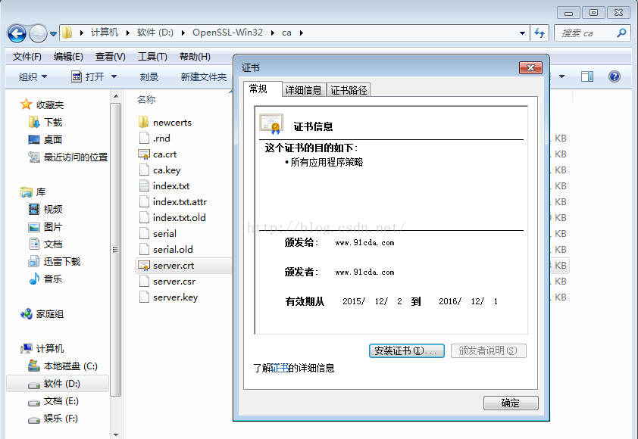Screen dimensions: 638x439
Task: Open the 组织 dropdown in toolbar
Action: click(x=33, y=76)
